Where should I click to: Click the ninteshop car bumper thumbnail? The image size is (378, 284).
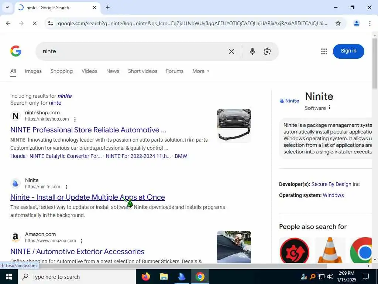234,126
